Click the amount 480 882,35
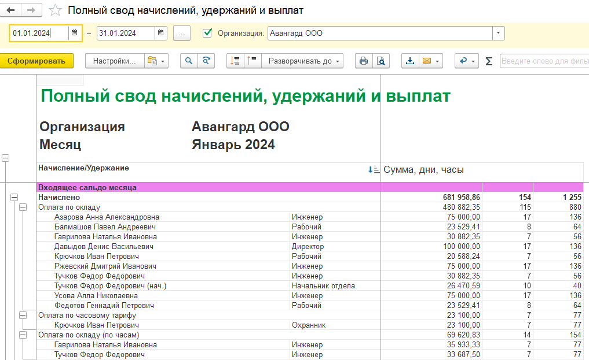The width and height of the screenshot is (589, 360). point(461,207)
